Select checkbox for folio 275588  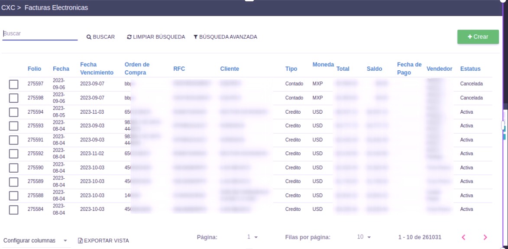click(x=13, y=196)
